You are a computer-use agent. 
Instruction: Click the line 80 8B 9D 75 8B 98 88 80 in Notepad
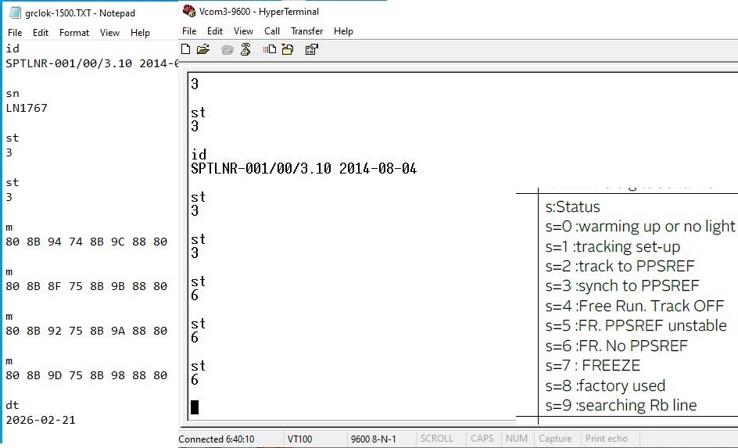click(x=87, y=375)
